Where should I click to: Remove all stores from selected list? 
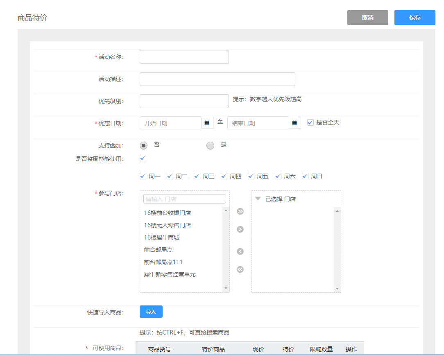tap(240, 269)
